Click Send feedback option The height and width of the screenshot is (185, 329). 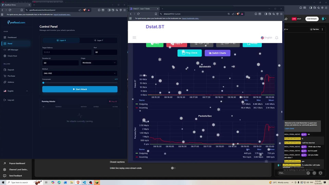15,176
